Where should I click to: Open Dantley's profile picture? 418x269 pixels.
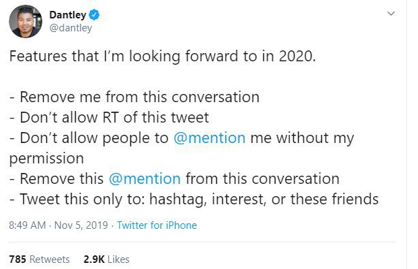[x=26, y=22]
